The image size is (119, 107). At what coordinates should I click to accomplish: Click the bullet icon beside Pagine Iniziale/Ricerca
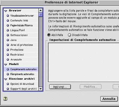tap(8, 25)
